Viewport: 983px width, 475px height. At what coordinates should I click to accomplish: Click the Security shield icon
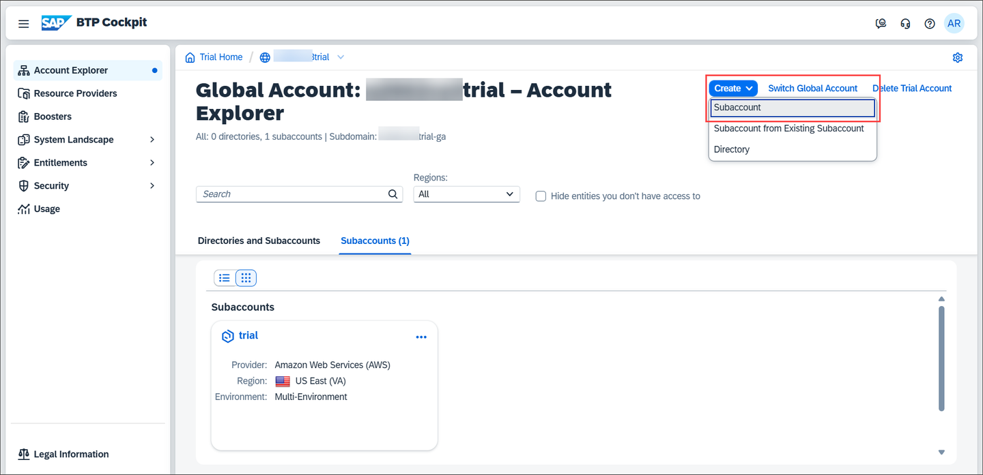24,186
